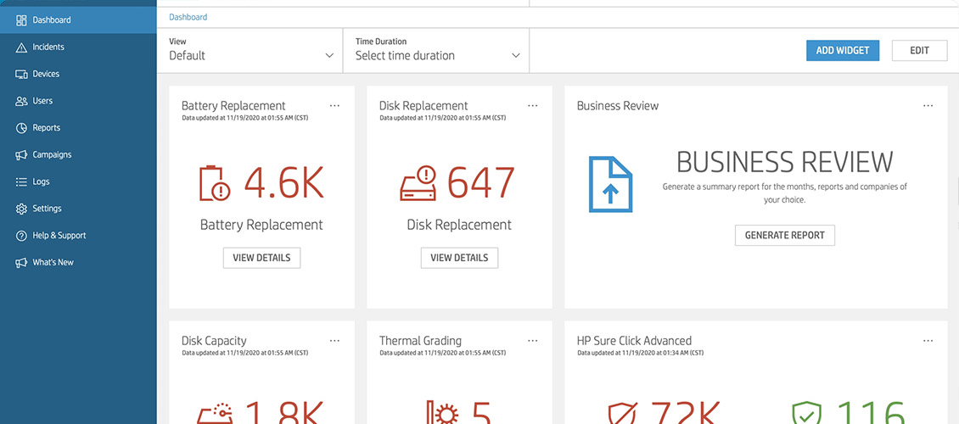Click the blue document upload icon
Screen dimensions: 959x424
(610, 185)
